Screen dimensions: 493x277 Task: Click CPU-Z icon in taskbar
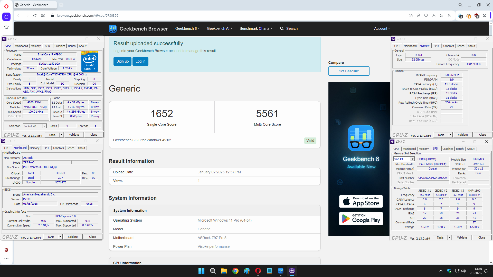pos(292,271)
